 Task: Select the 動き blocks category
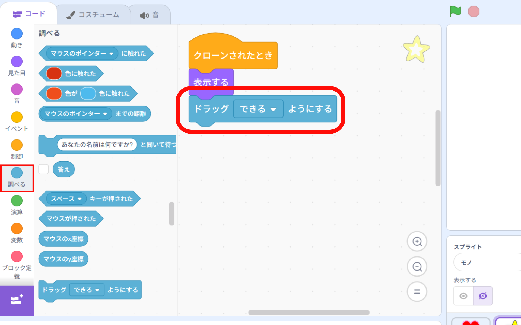pyautogui.click(x=17, y=38)
